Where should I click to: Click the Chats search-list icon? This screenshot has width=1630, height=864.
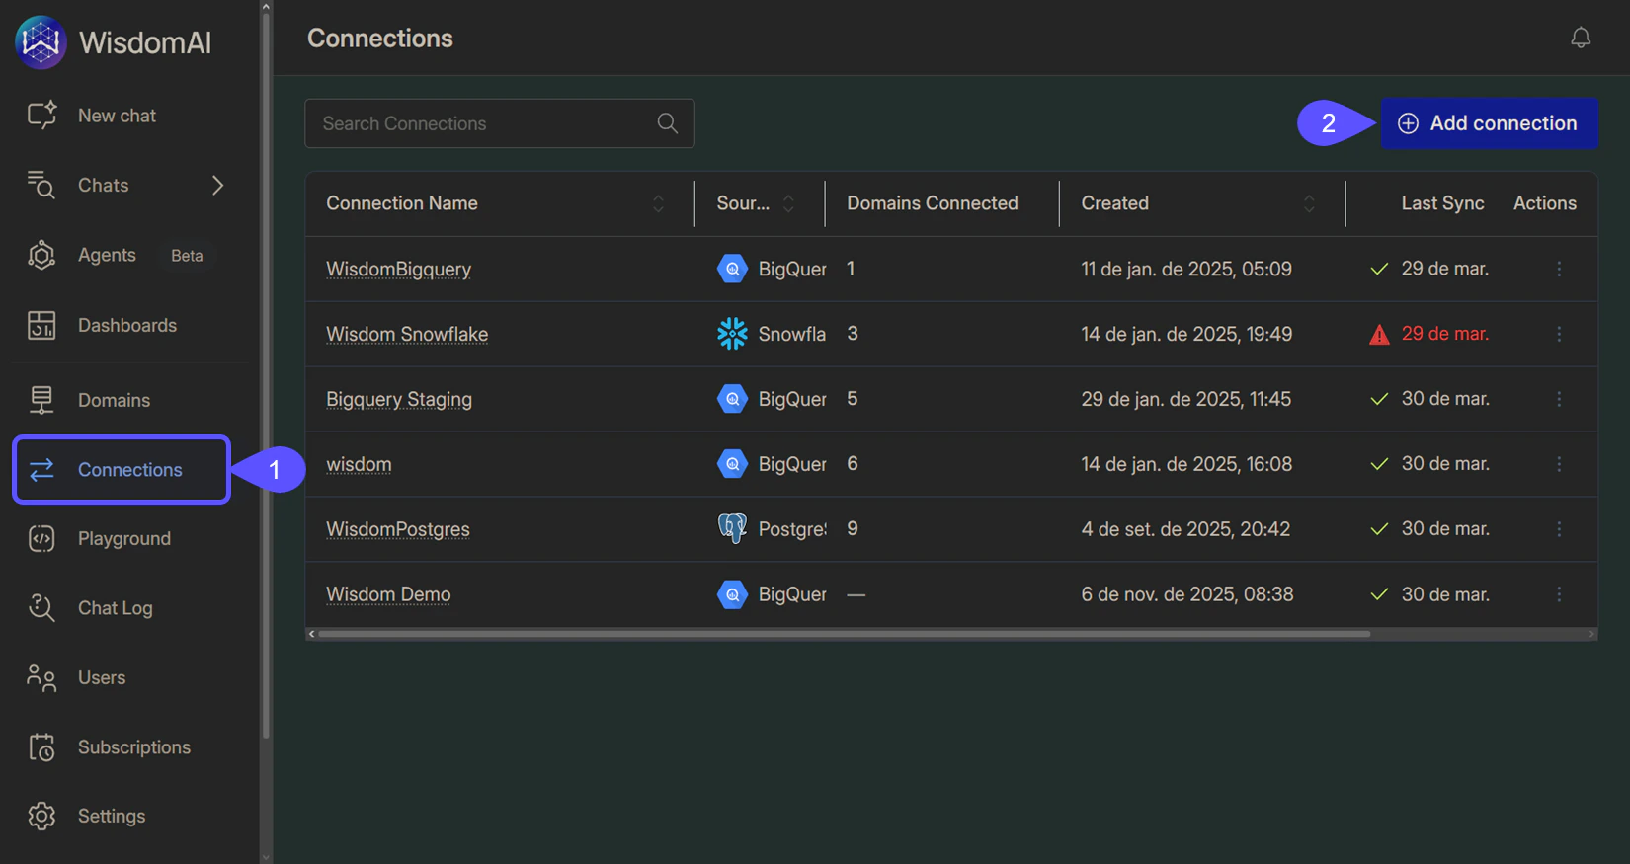tap(41, 185)
